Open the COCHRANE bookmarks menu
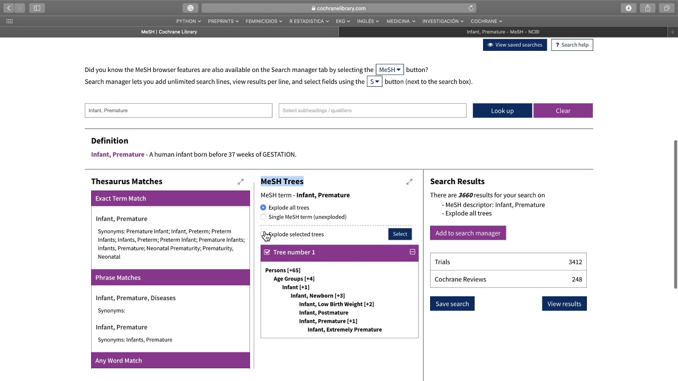 pos(486,21)
